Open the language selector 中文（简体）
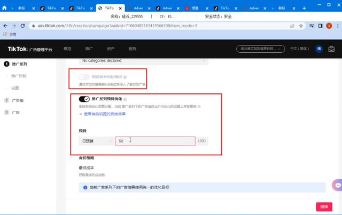The width and height of the screenshot is (342, 215). tap(299, 49)
